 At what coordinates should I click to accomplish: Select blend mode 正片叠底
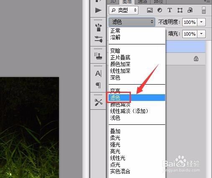[137, 57]
